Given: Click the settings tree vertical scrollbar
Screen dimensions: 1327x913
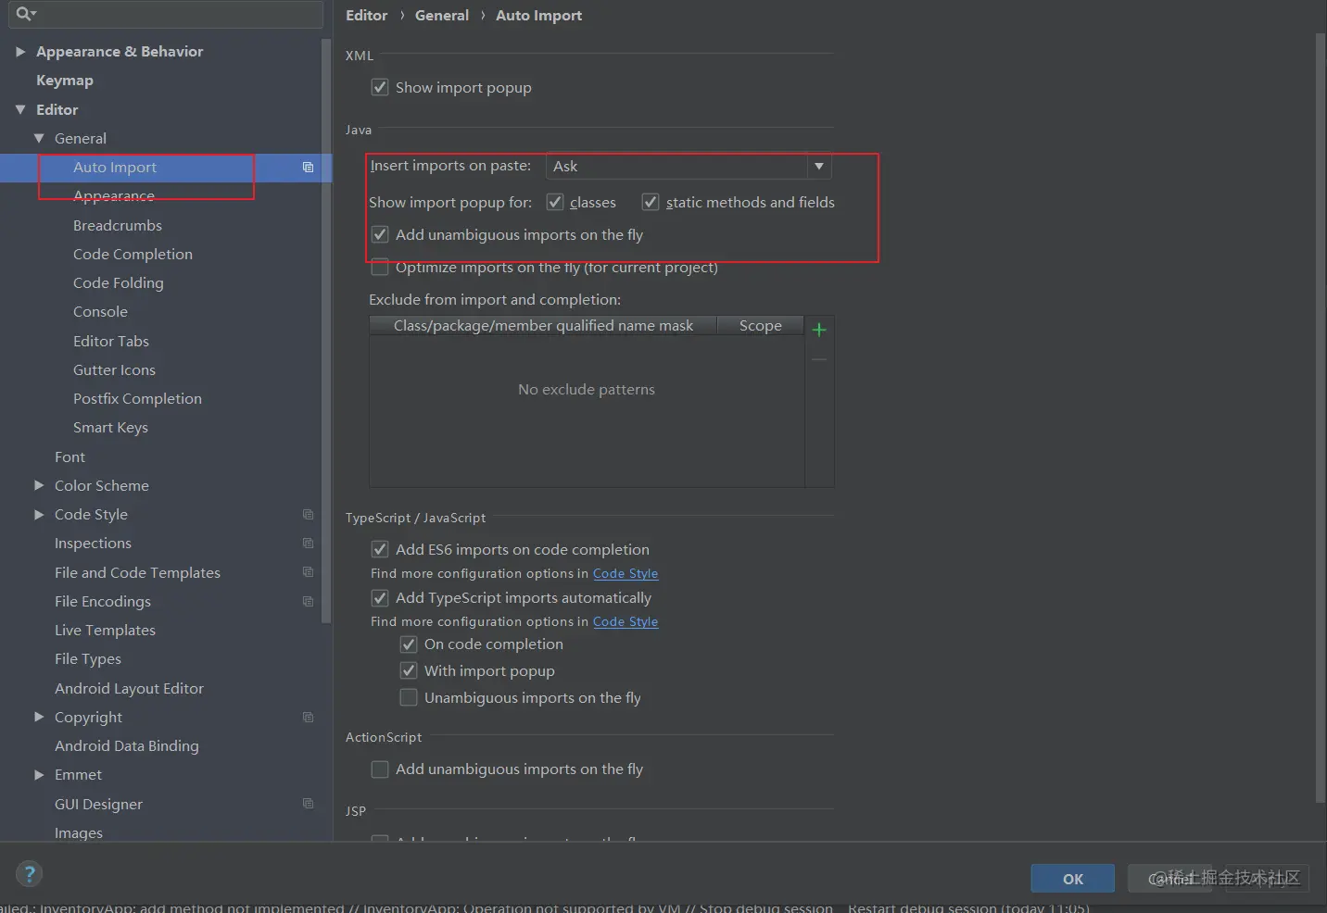Looking at the screenshot, I should tap(326, 331).
